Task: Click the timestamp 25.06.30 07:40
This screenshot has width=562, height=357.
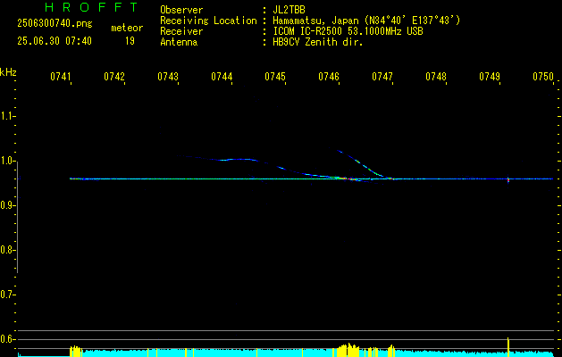Action: click(55, 41)
